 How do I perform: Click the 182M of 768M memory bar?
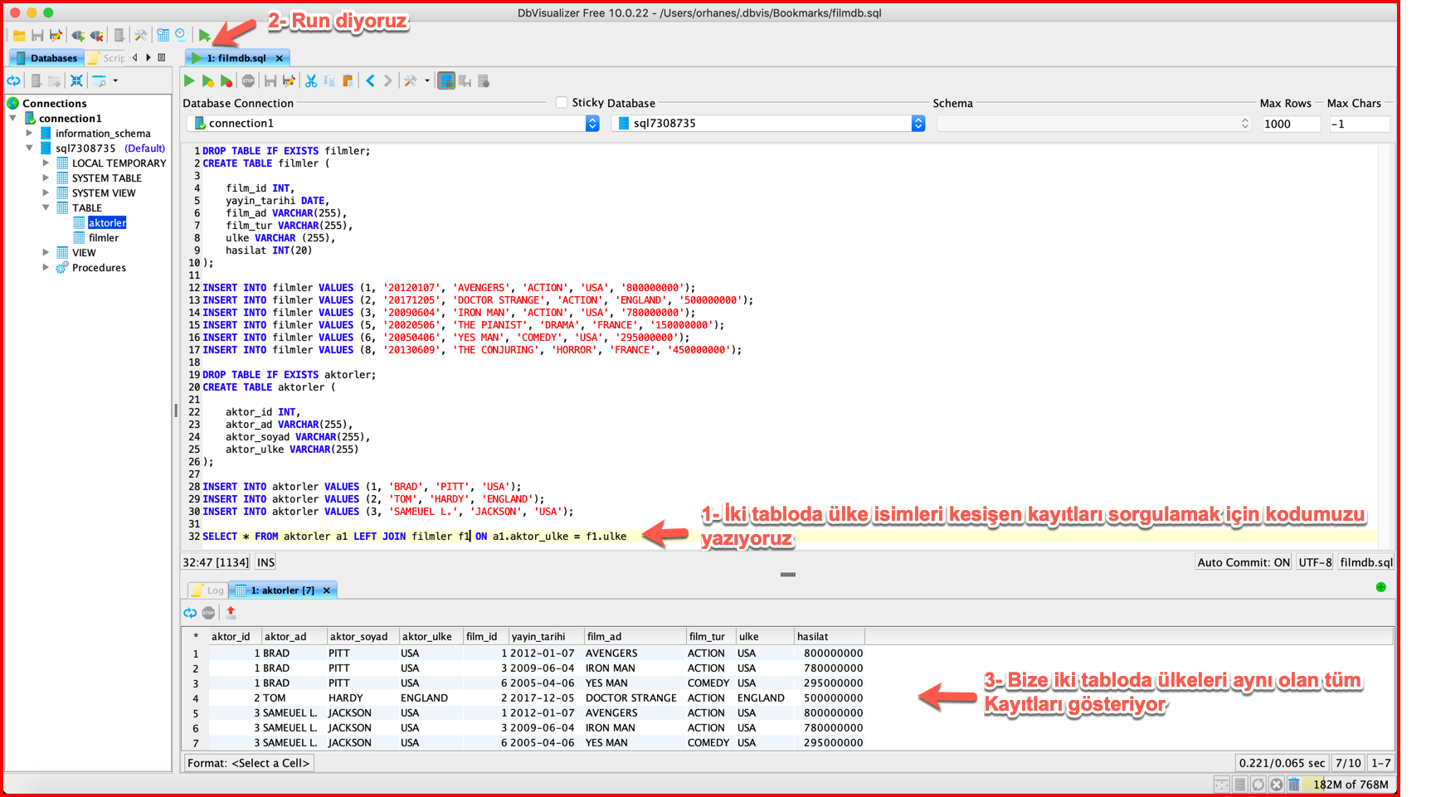click(1350, 785)
